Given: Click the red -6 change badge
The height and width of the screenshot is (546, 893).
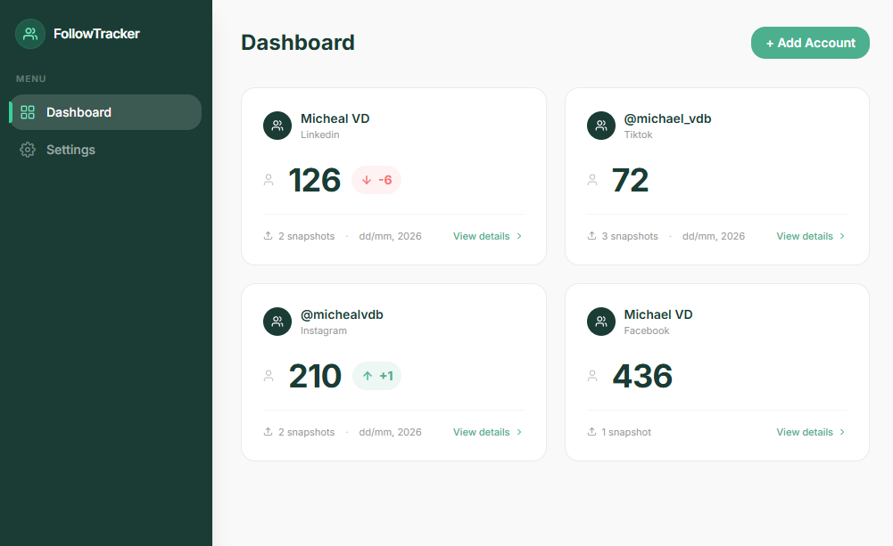Looking at the screenshot, I should tap(376, 180).
